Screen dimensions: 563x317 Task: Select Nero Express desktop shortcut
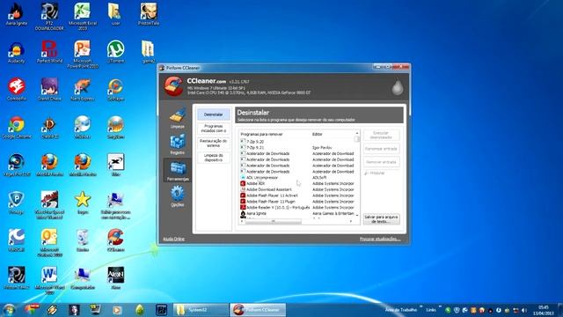(x=83, y=90)
